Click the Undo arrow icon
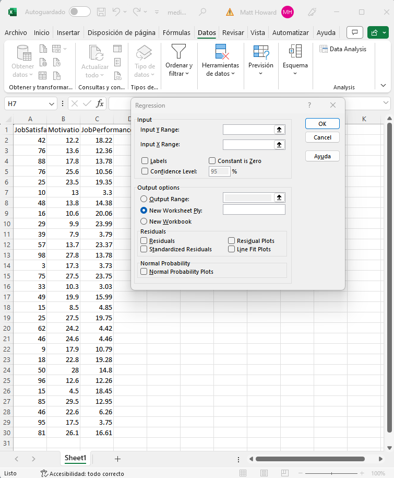This screenshot has width=394, height=478. tap(116, 11)
